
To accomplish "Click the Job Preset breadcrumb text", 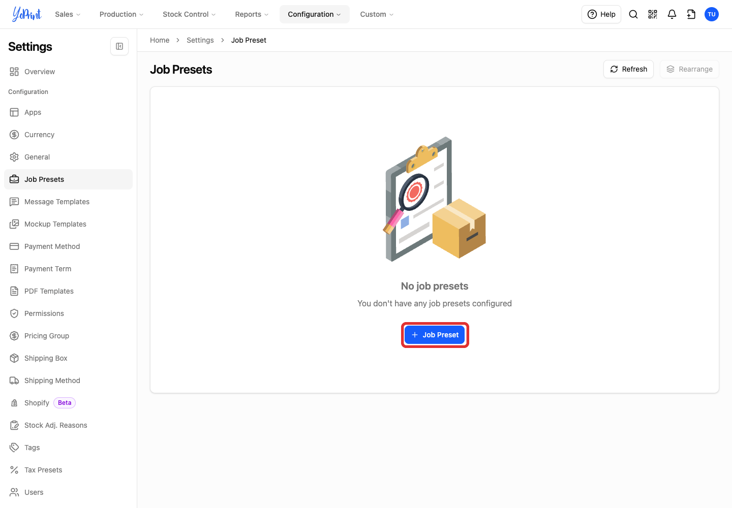I will coord(249,40).
